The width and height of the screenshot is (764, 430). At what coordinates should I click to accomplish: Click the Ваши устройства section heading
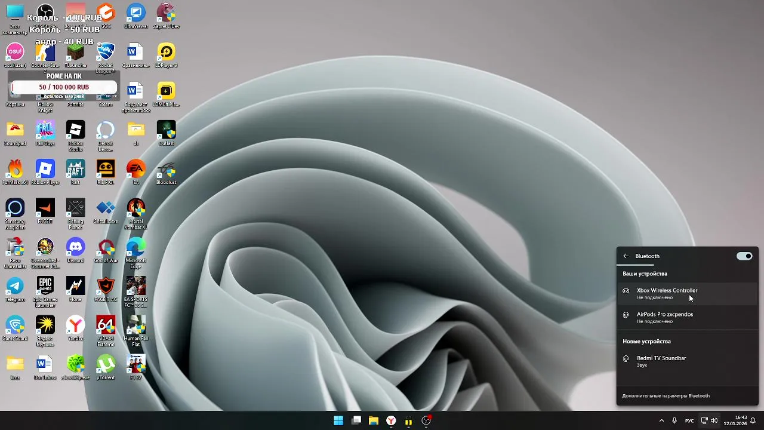tap(645, 274)
